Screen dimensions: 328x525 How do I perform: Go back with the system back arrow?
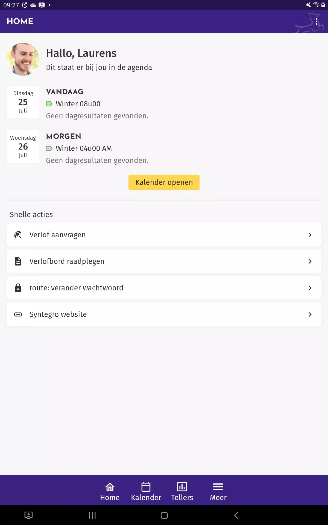[x=236, y=515]
